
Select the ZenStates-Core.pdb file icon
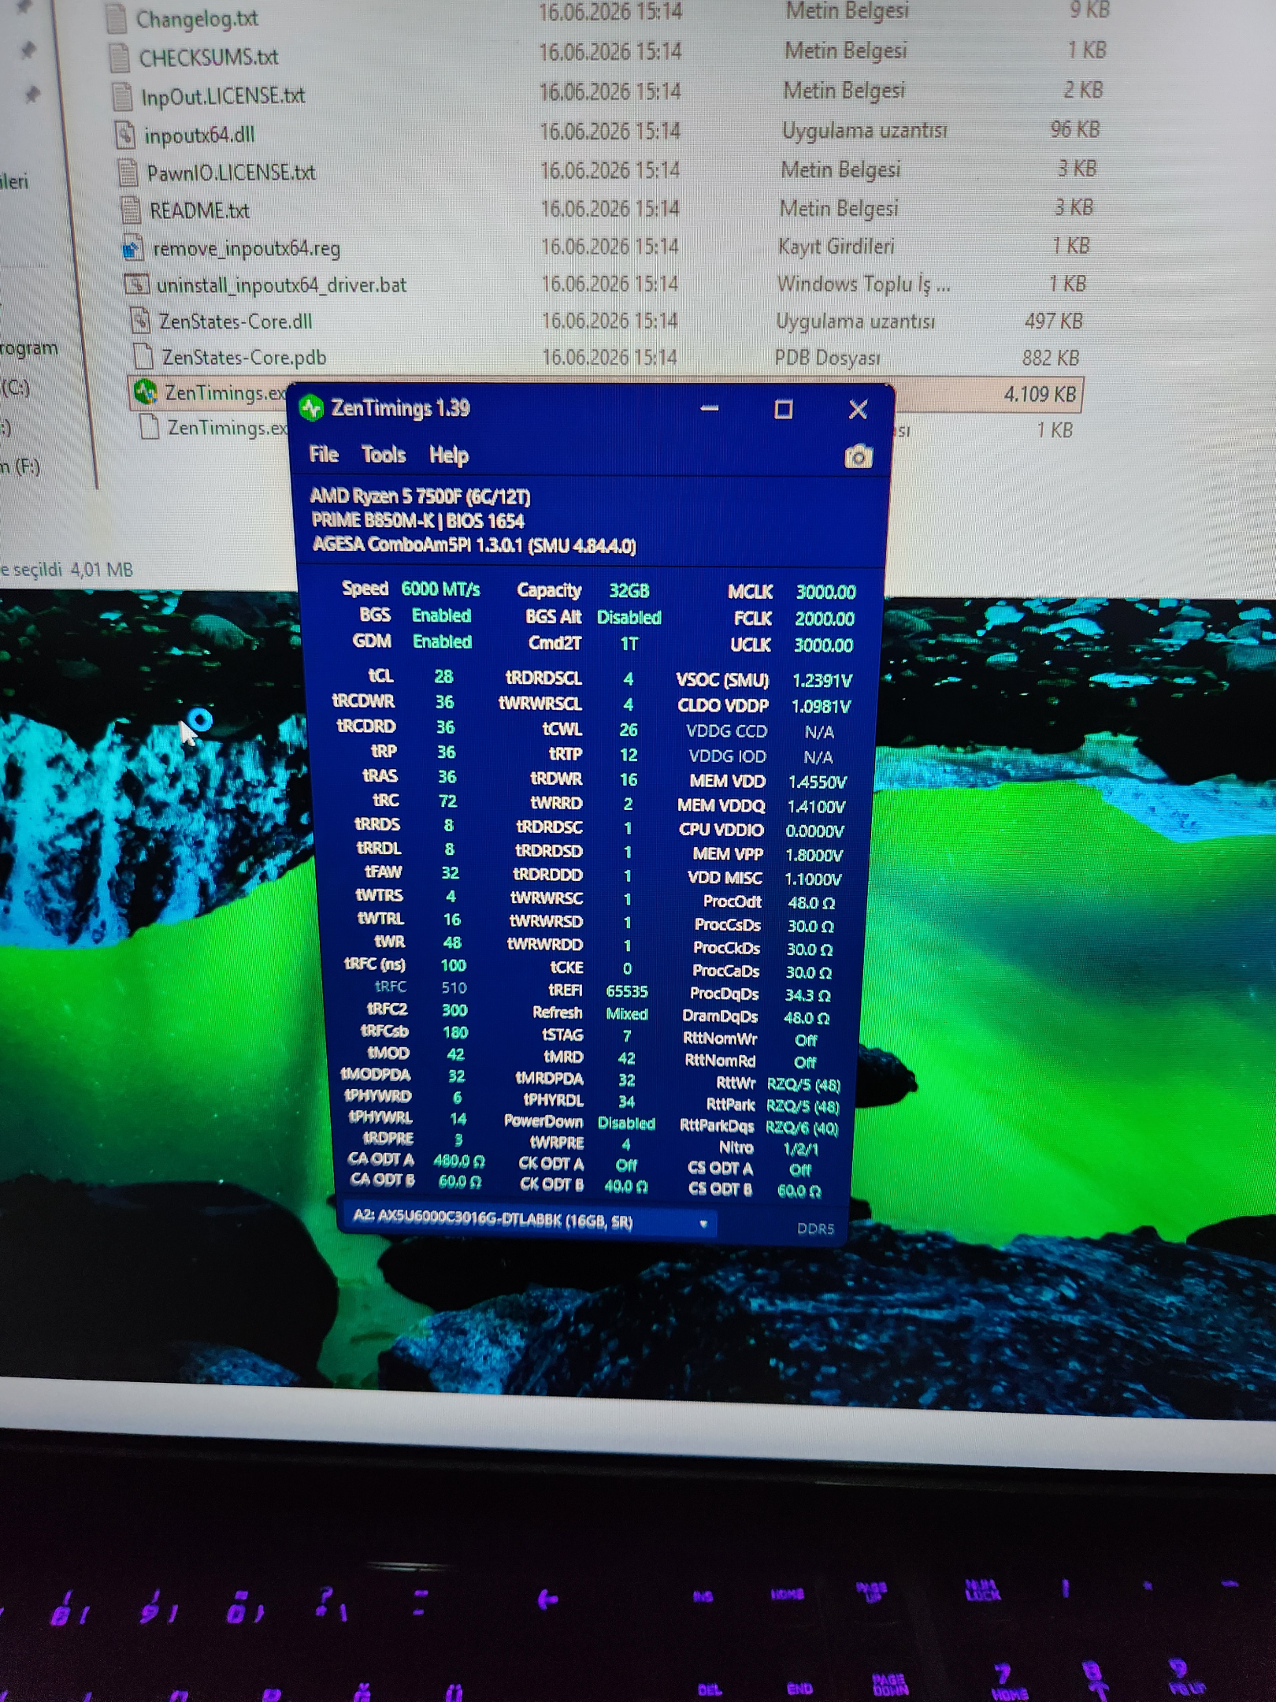[x=143, y=357]
